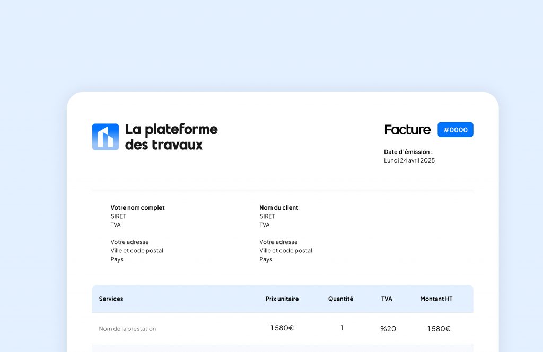
Task: Select the "Prix unitaire" column header
Action: (x=282, y=299)
